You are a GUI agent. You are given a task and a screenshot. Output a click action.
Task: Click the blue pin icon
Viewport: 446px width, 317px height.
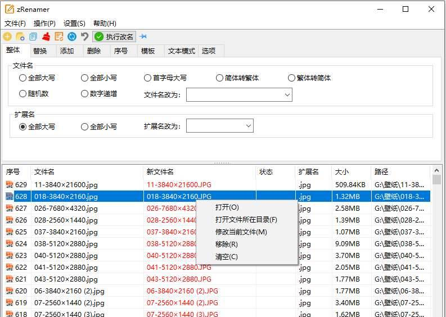[x=143, y=37]
